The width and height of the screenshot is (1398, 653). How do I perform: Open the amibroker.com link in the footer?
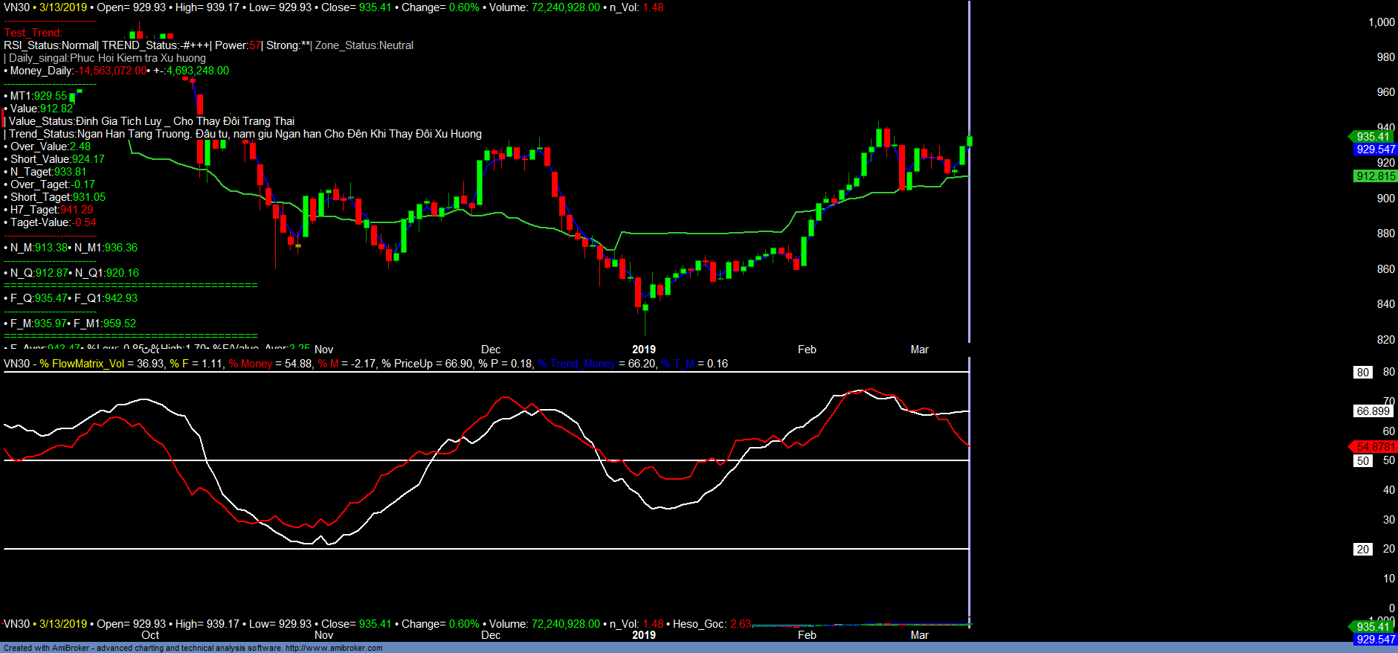[x=333, y=648]
